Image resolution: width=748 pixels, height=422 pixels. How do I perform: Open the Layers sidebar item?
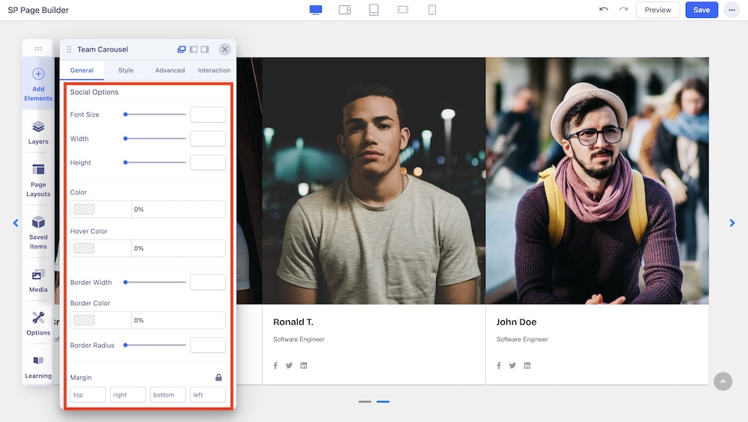38,132
